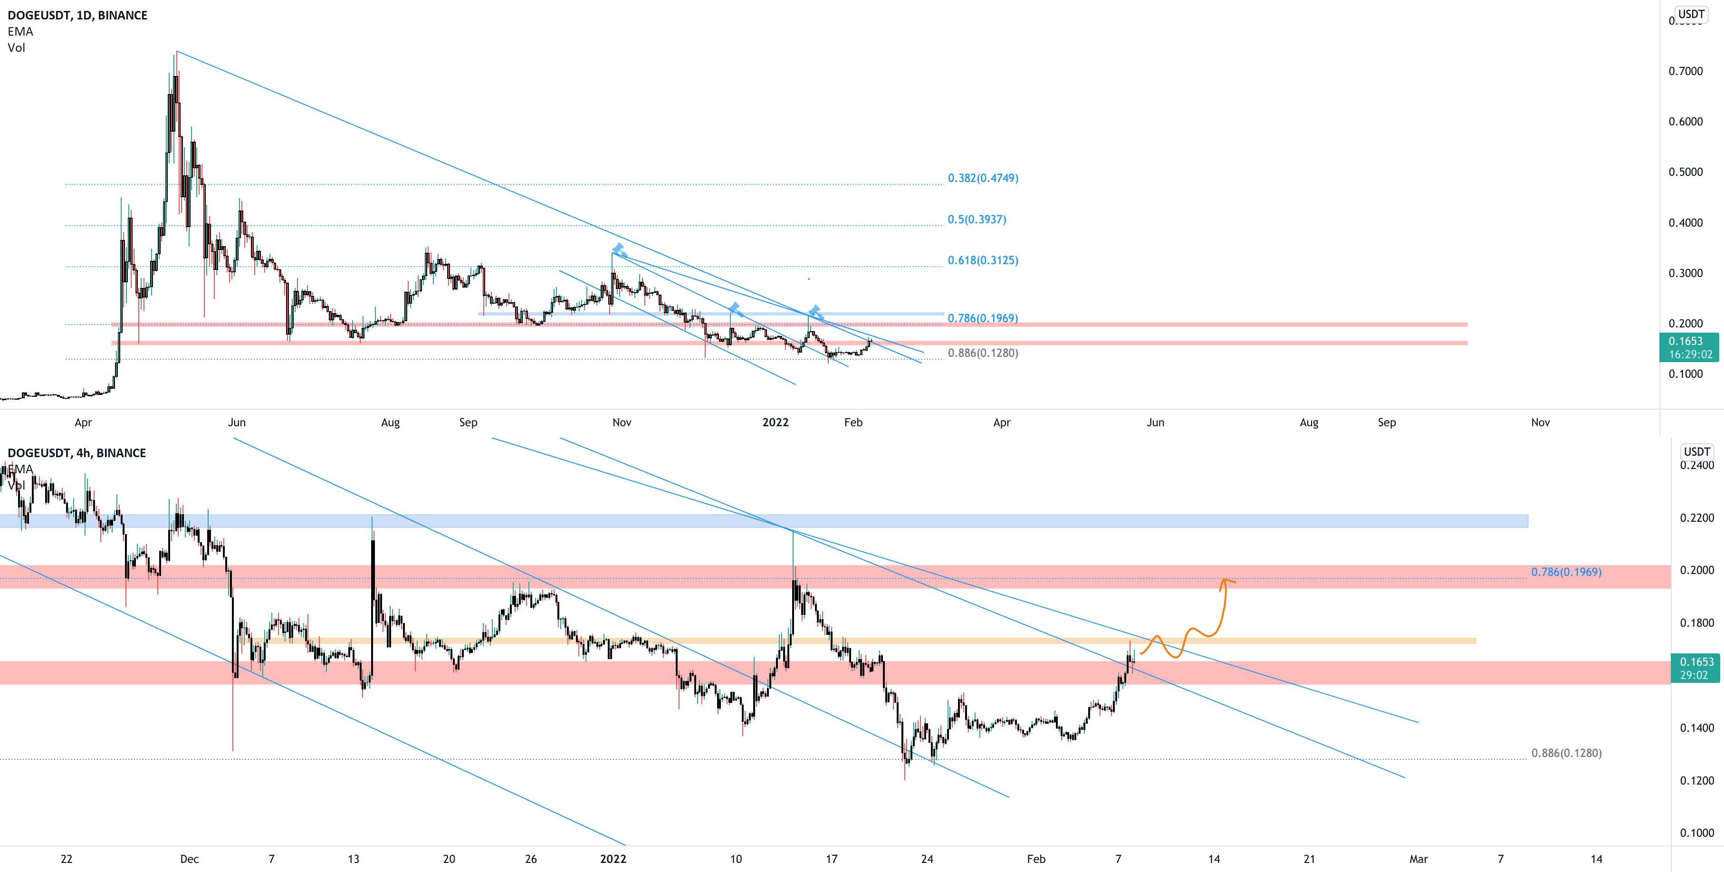Image resolution: width=1724 pixels, height=872 pixels.
Task: Click 0.1800 on the 4h price axis
Action: click(1697, 623)
